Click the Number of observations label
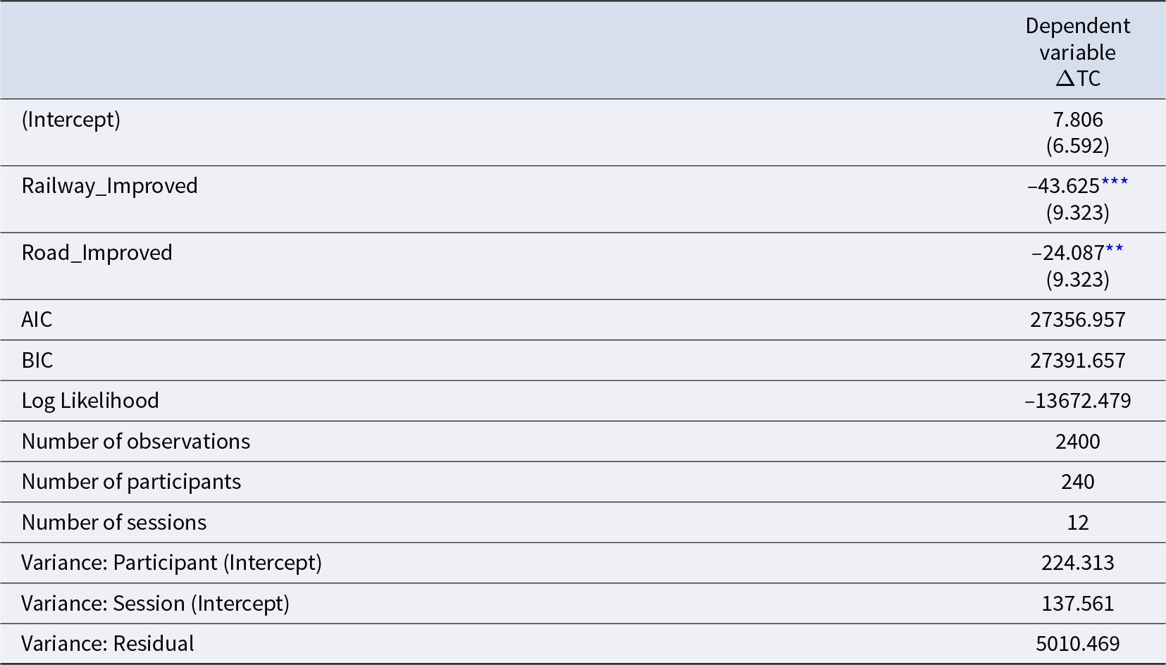This screenshot has height=665, width=1166. click(x=136, y=442)
